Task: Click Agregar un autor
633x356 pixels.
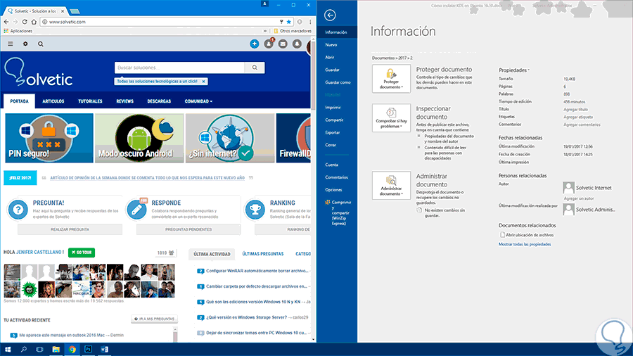Action: (x=579, y=198)
